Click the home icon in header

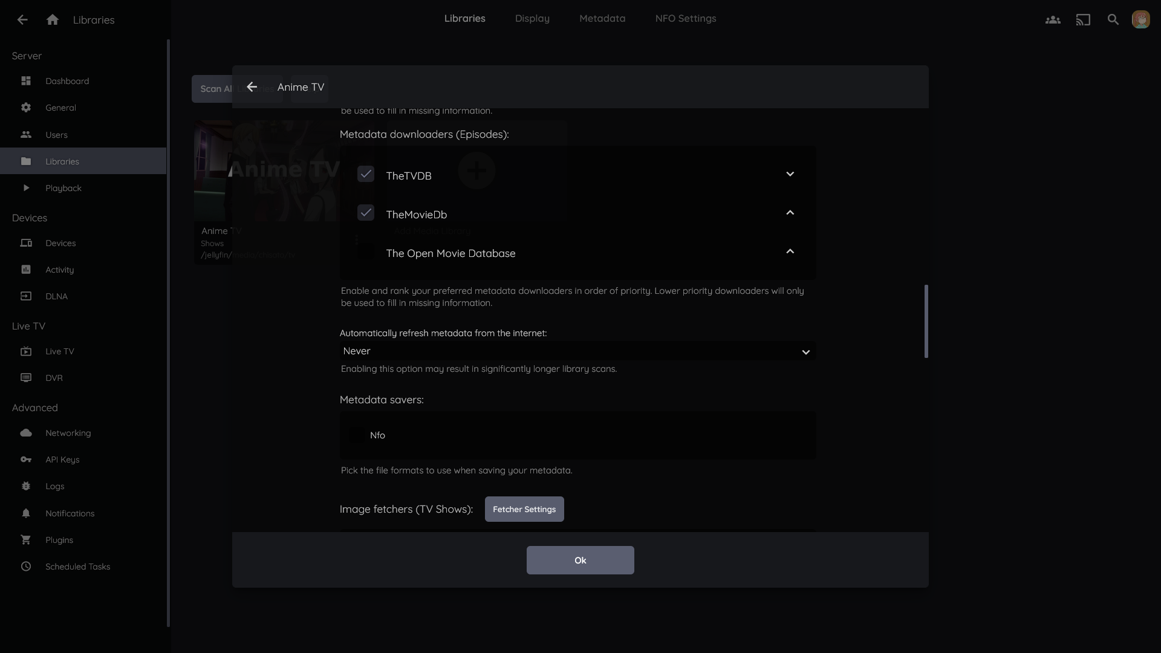click(x=53, y=20)
